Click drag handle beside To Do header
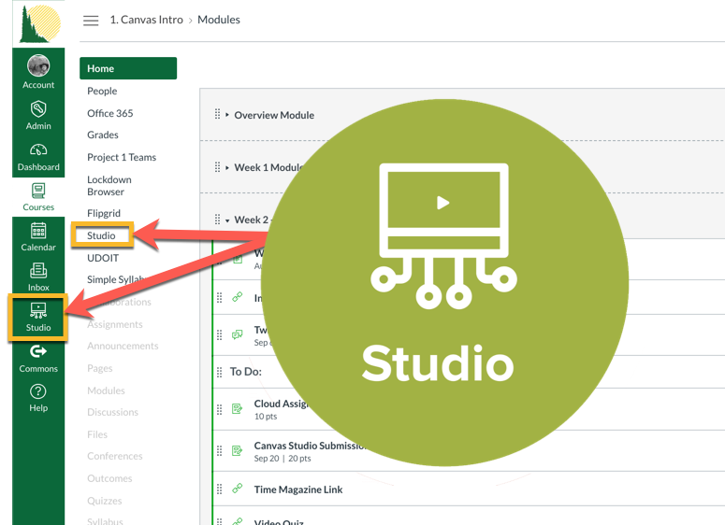Screen dimensions: 725x525 [219, 372]
